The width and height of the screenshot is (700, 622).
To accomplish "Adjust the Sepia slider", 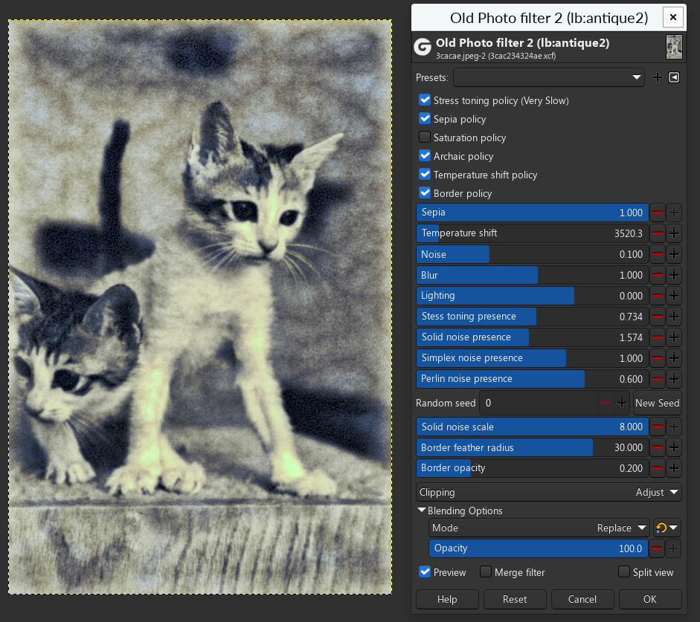I will pyautogui.click(x=532, y=213).
